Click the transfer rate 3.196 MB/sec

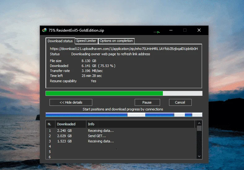92,71
